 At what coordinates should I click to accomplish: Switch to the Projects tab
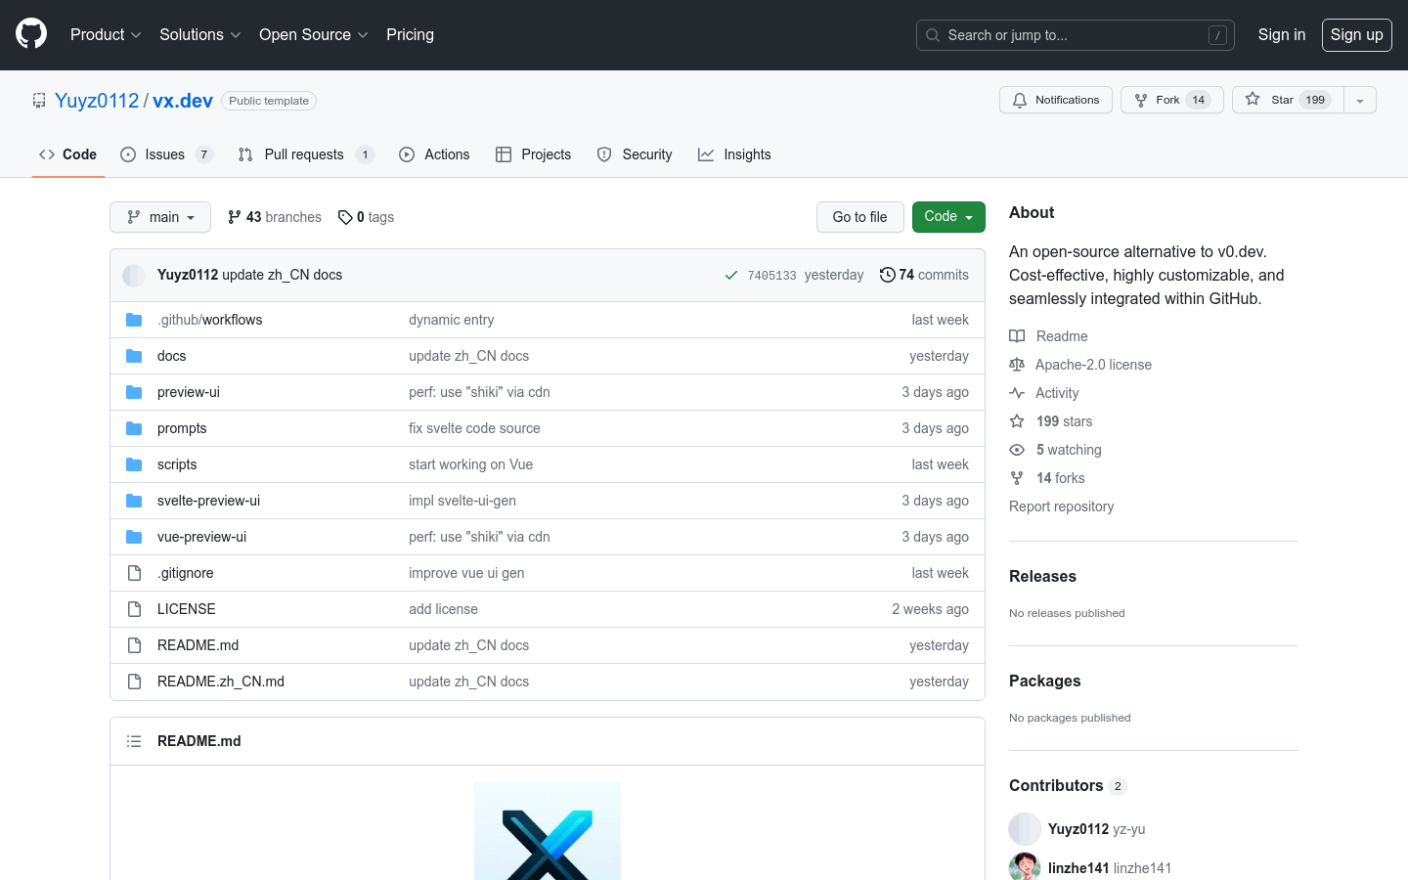[x=533, y=154]
